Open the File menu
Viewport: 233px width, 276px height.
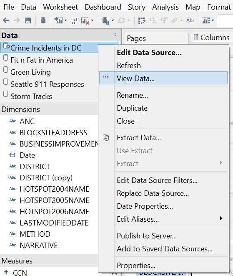(x=9, y=7)
